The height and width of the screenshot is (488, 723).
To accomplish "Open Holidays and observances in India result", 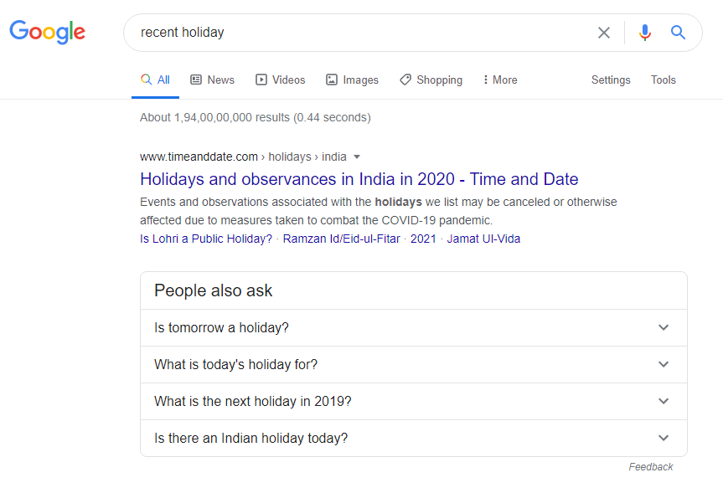I will click(359, 179).
